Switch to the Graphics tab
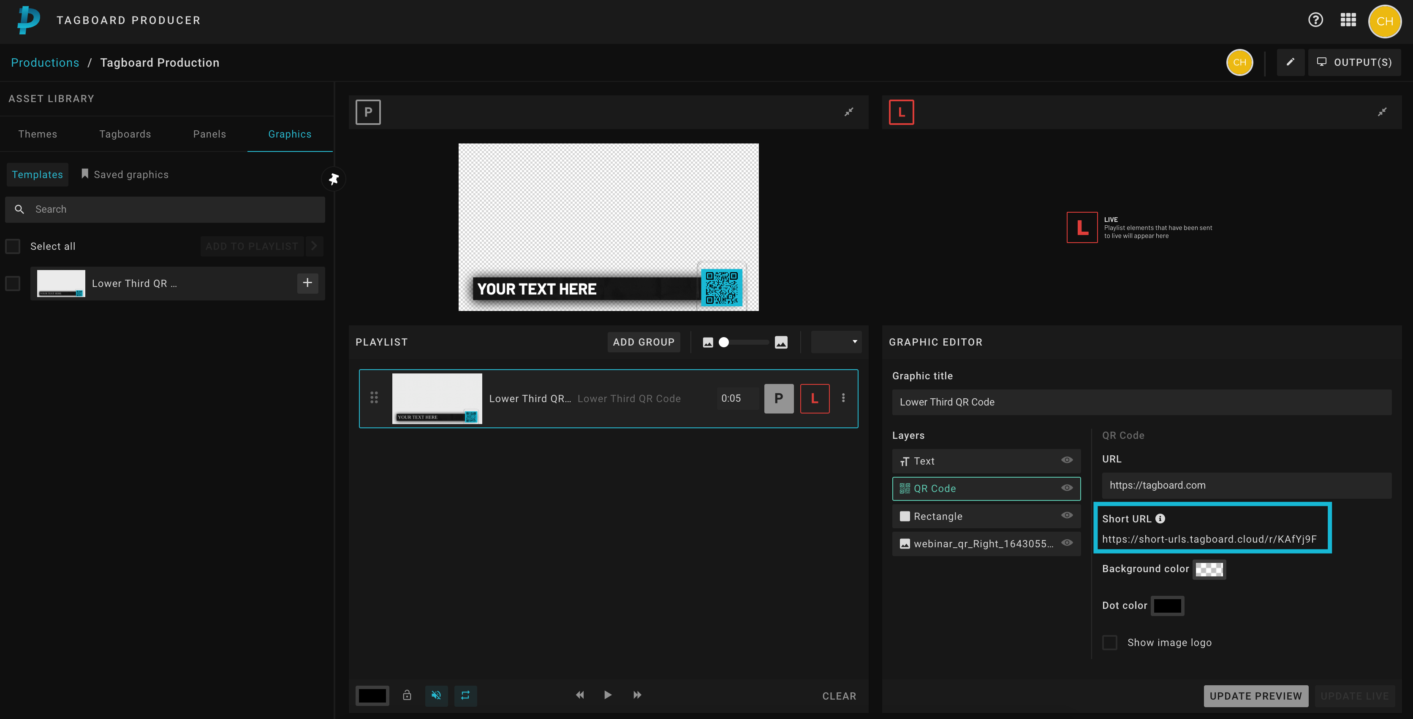 pyautogui.click(x=290, y=134)
